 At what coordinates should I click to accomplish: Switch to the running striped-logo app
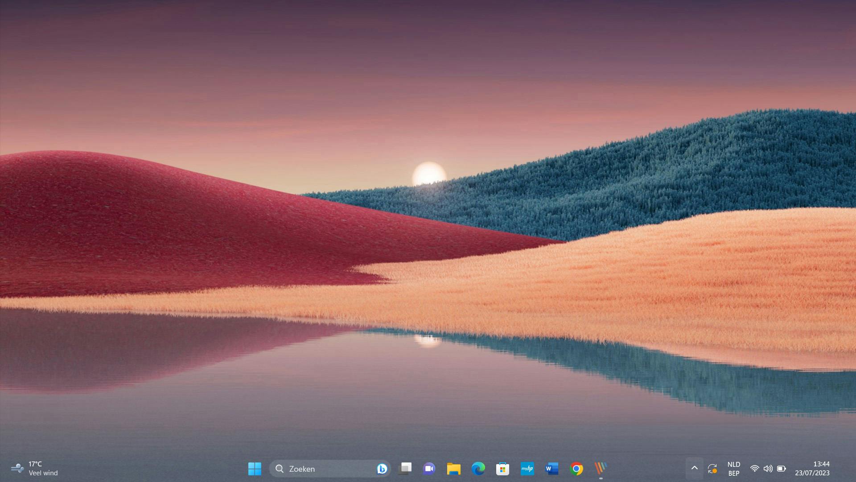point(601,469)
